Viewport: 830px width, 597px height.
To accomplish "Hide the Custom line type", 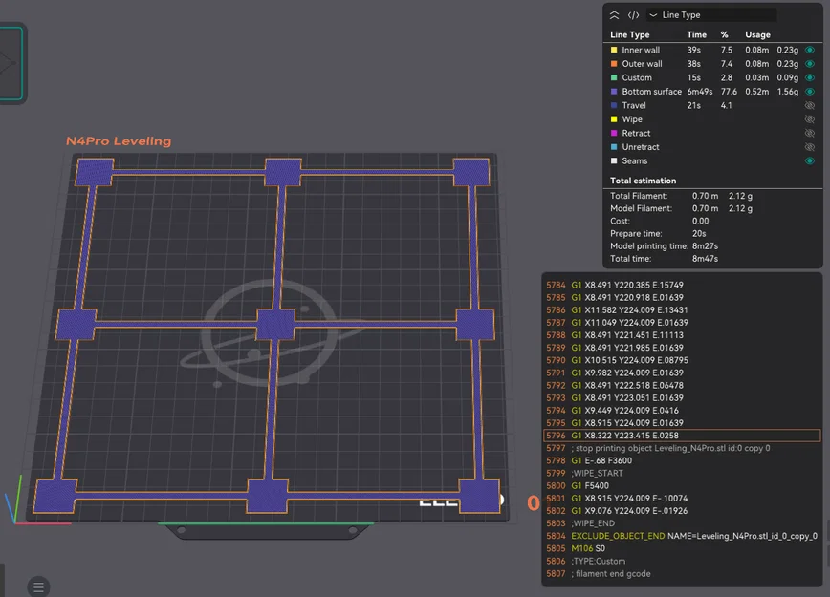I will pyautogui.click(x=809, y=77).
